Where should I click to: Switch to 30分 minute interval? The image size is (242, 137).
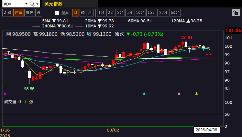[163, 13]
